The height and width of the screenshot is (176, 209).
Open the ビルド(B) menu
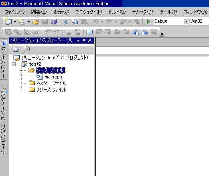117,12
